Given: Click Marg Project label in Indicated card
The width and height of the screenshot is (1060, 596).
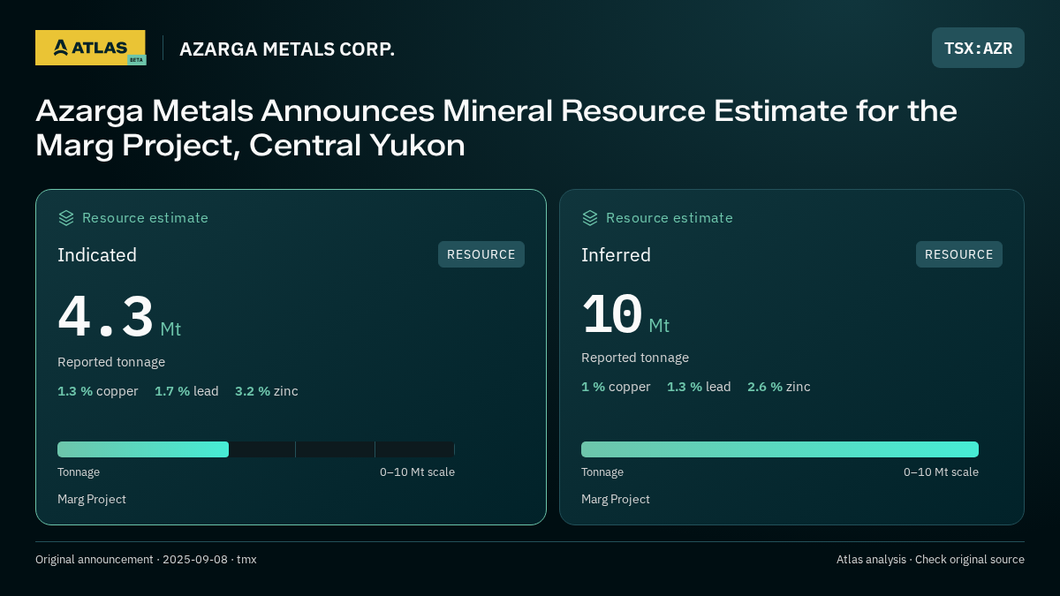Looking at the screenshot, I should click(92, 500).
